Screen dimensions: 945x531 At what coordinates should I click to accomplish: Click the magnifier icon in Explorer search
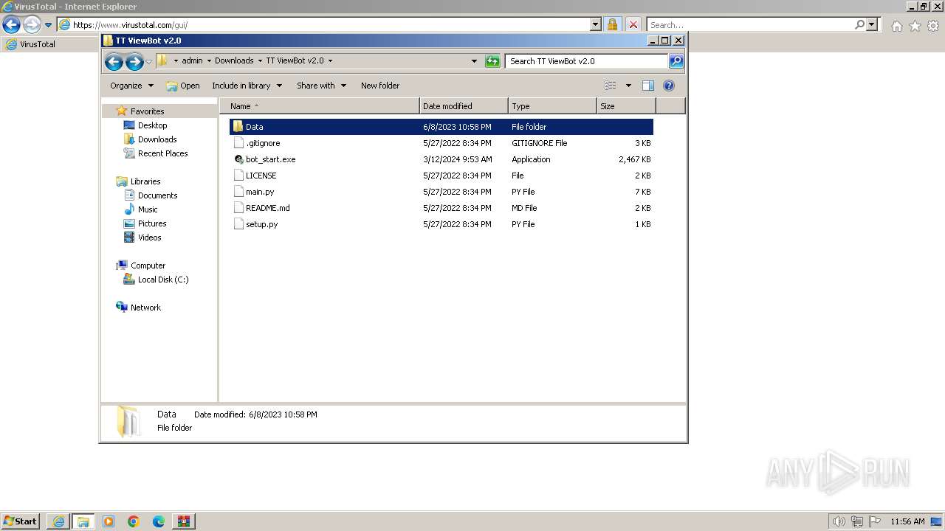pos(676,61)
